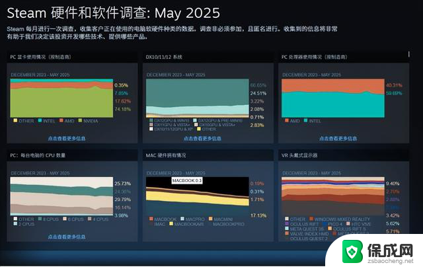Click the 'MACBOOK 0.3' chart tooltip
This screenshot has width=423, height=267.
[x=187, y=180]
